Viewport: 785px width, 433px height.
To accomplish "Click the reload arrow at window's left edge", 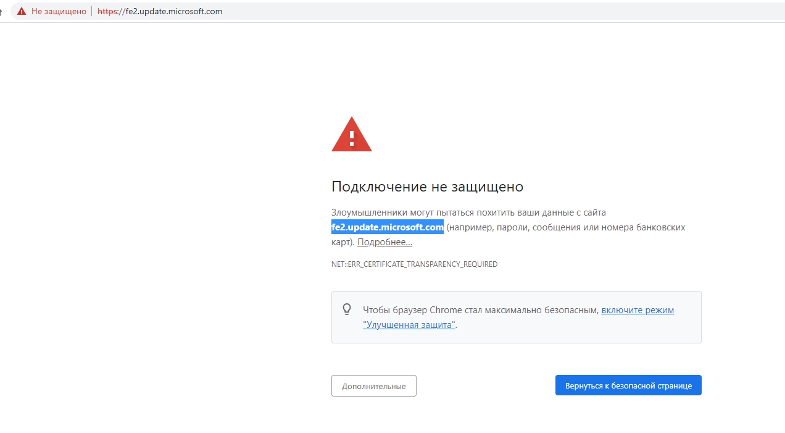I will coord(1,11).
